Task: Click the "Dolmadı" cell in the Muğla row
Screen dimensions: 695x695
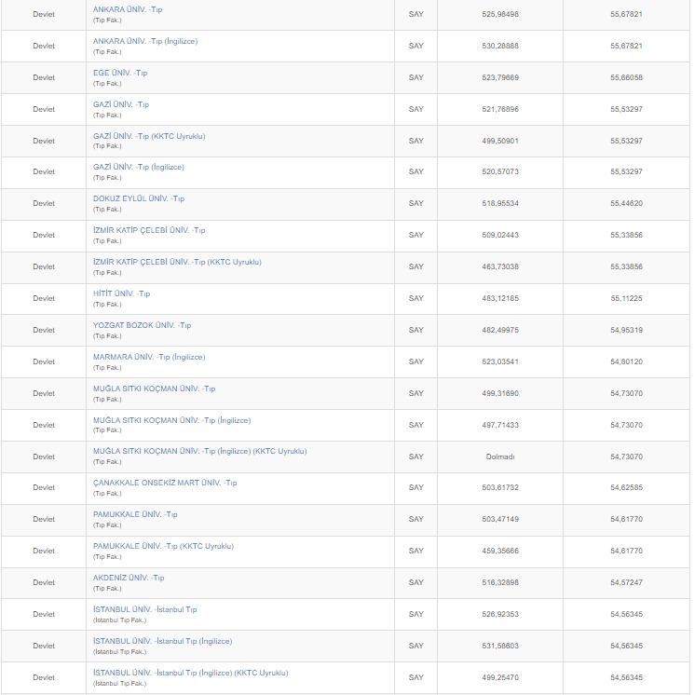Action: pyautogui.click(x=500, y=457)
